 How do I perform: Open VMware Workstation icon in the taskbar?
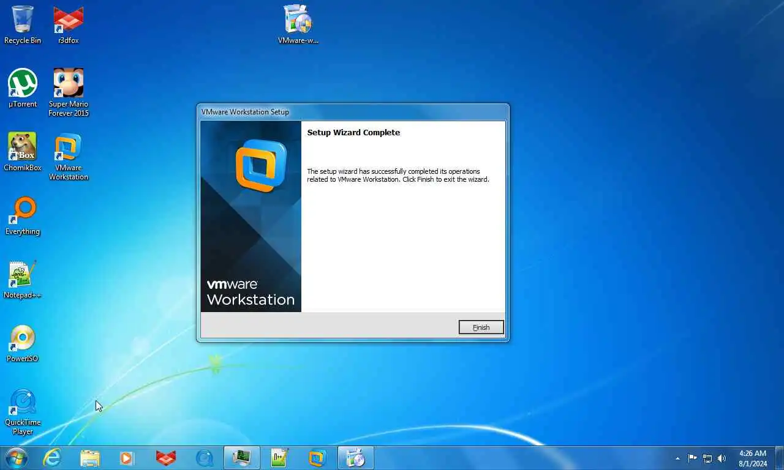317,458
